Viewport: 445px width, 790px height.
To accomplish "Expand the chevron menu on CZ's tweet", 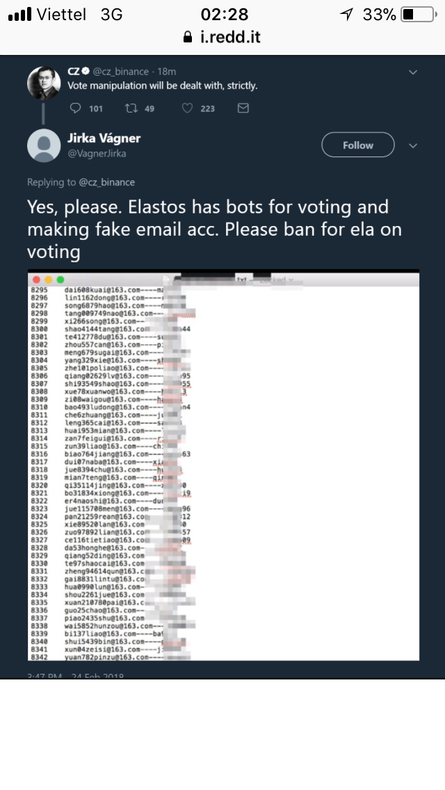I will pyautogui.click(x=413, y=72).
